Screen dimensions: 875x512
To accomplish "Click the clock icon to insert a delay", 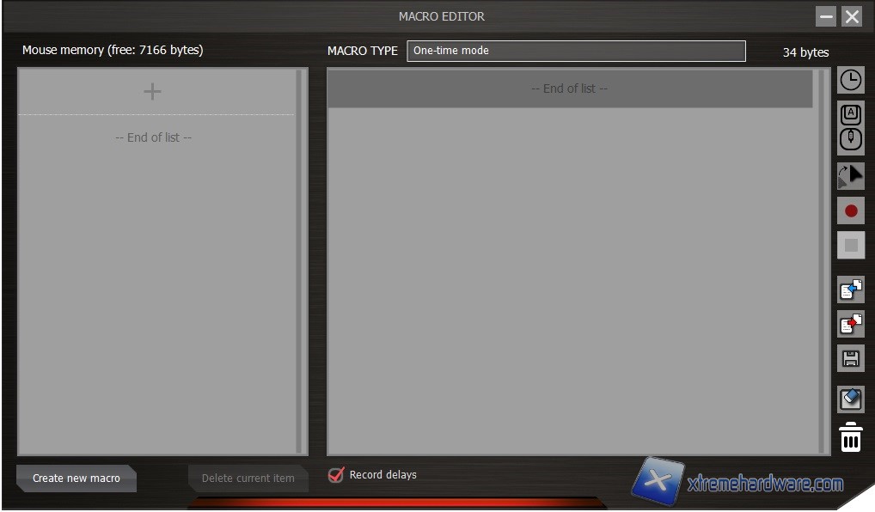I will 850,80.
